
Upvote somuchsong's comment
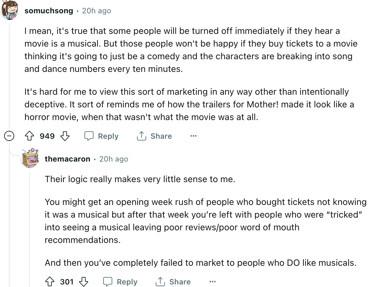click(29, 136)
